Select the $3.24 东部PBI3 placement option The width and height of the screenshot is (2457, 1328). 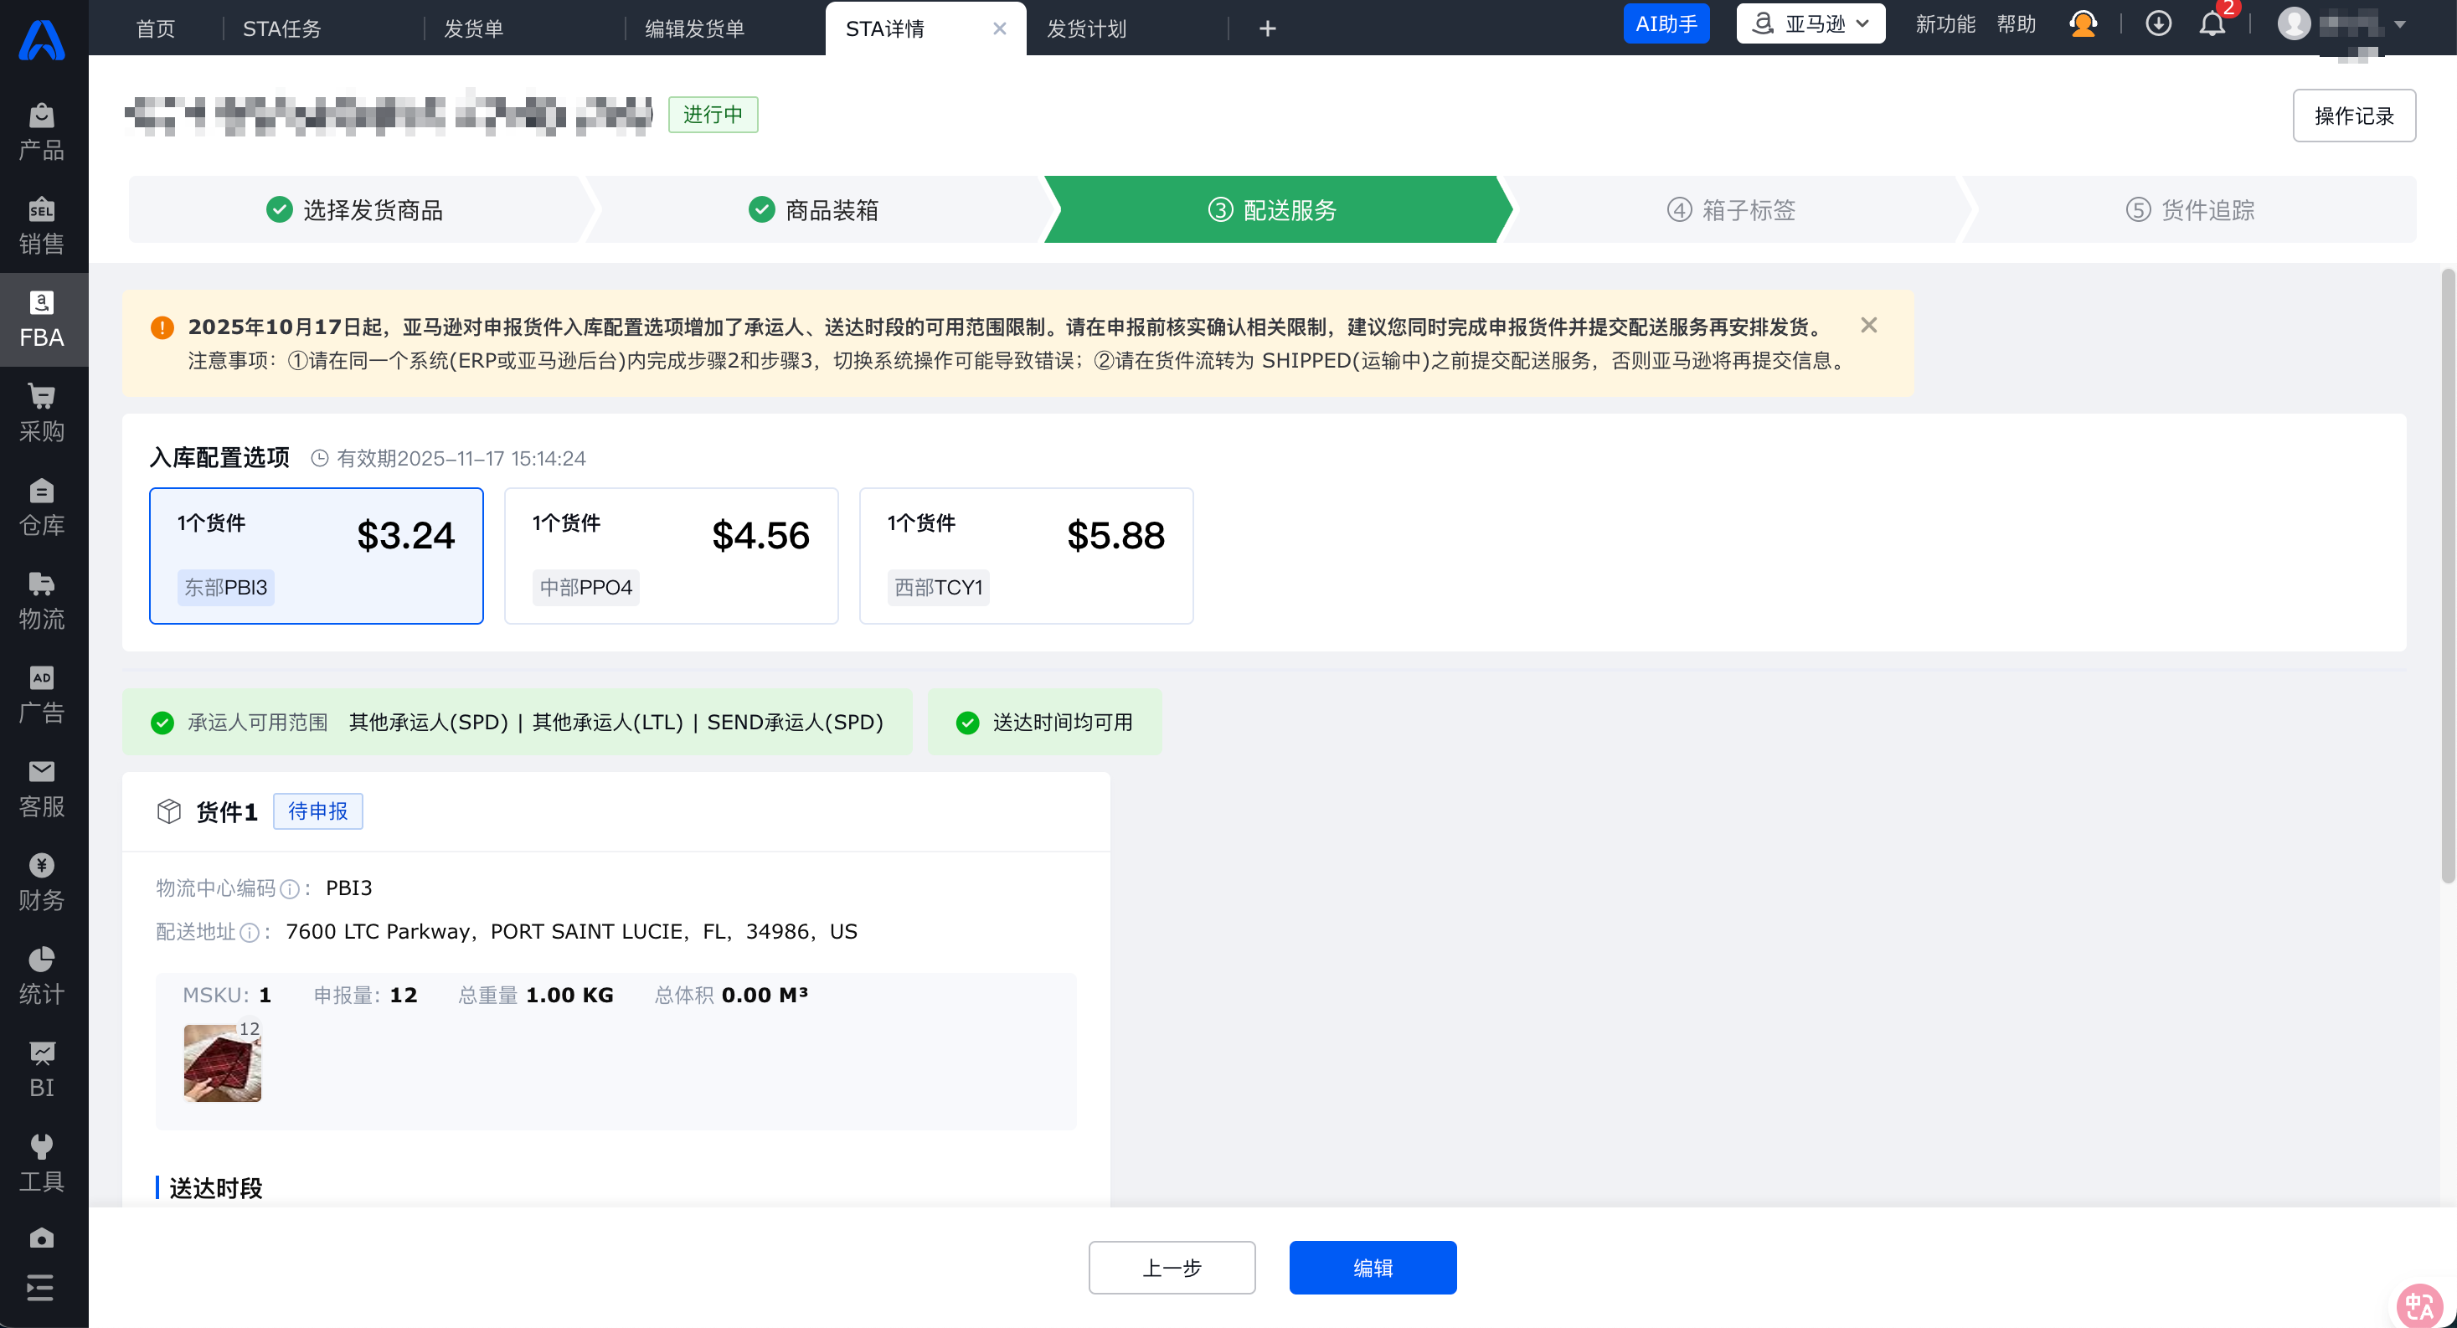point(317,556)
